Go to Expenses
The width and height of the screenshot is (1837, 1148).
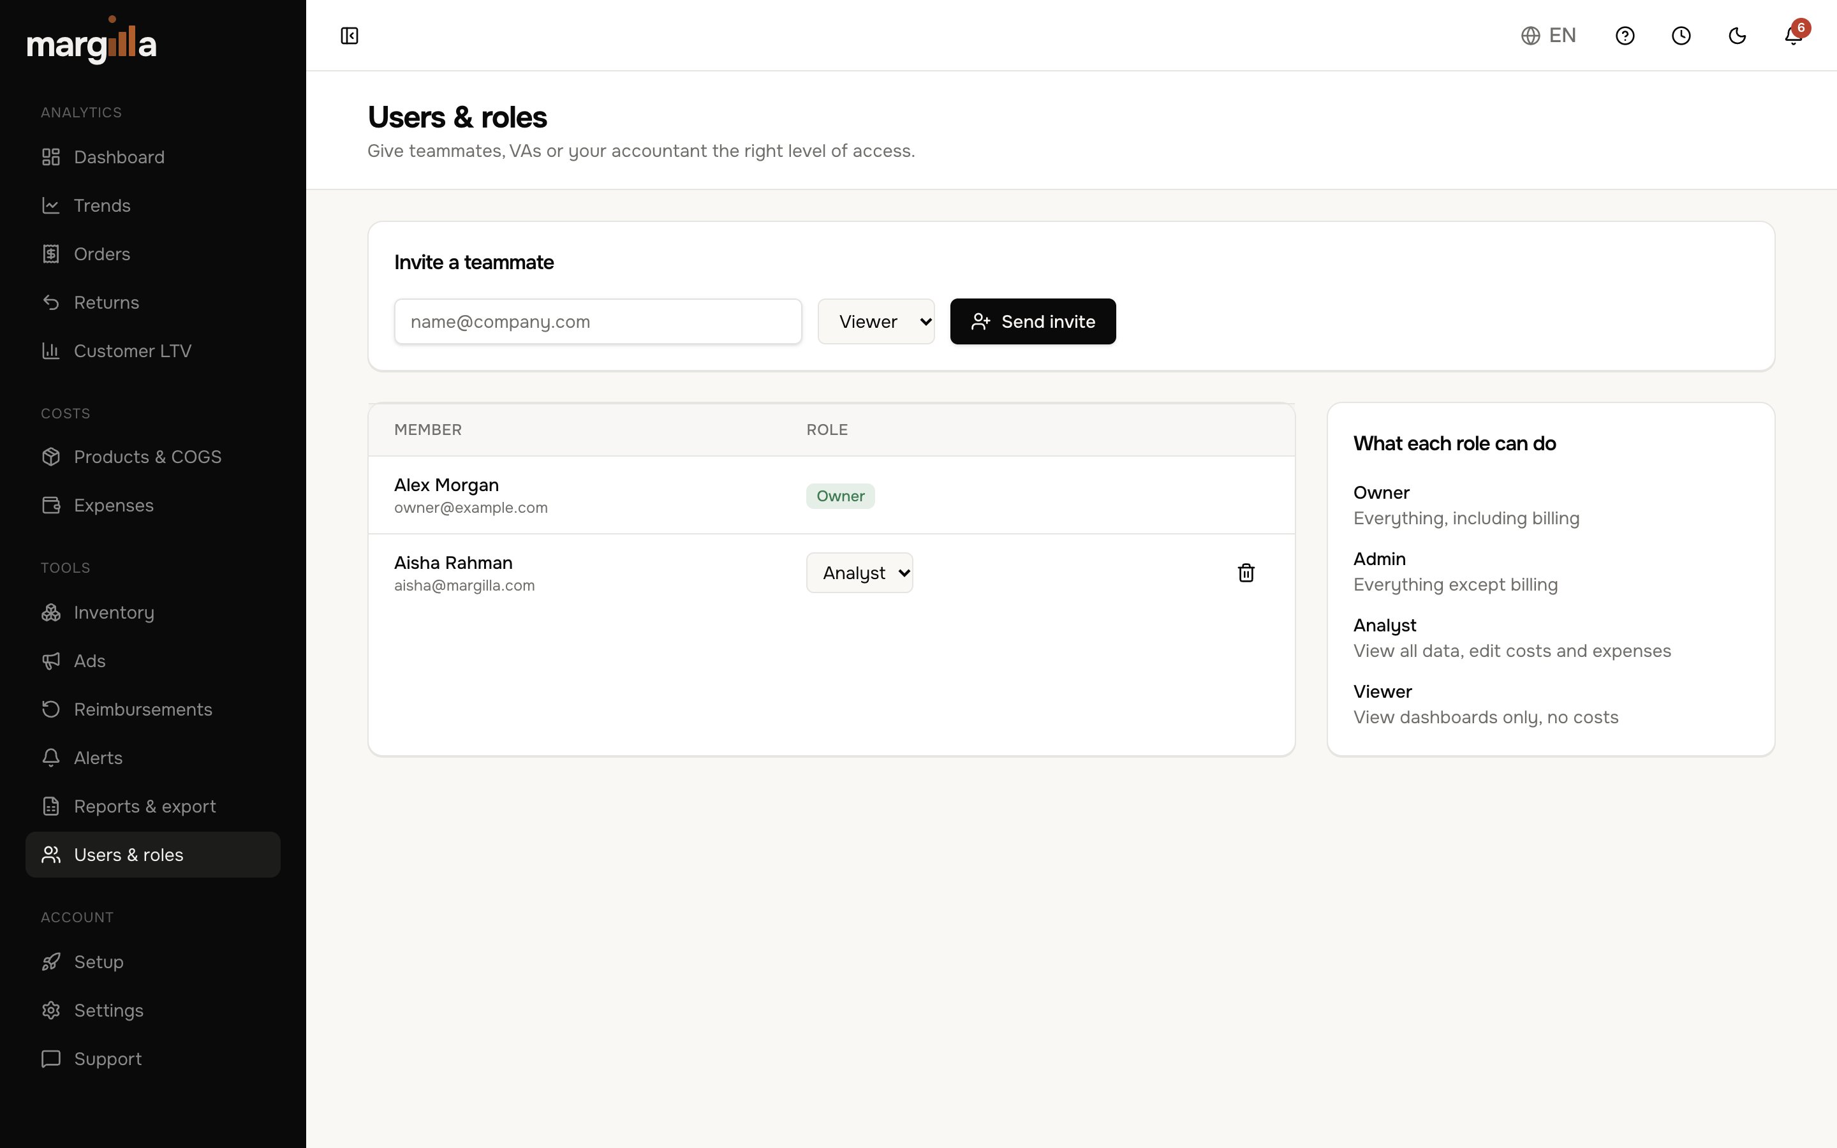152,506
